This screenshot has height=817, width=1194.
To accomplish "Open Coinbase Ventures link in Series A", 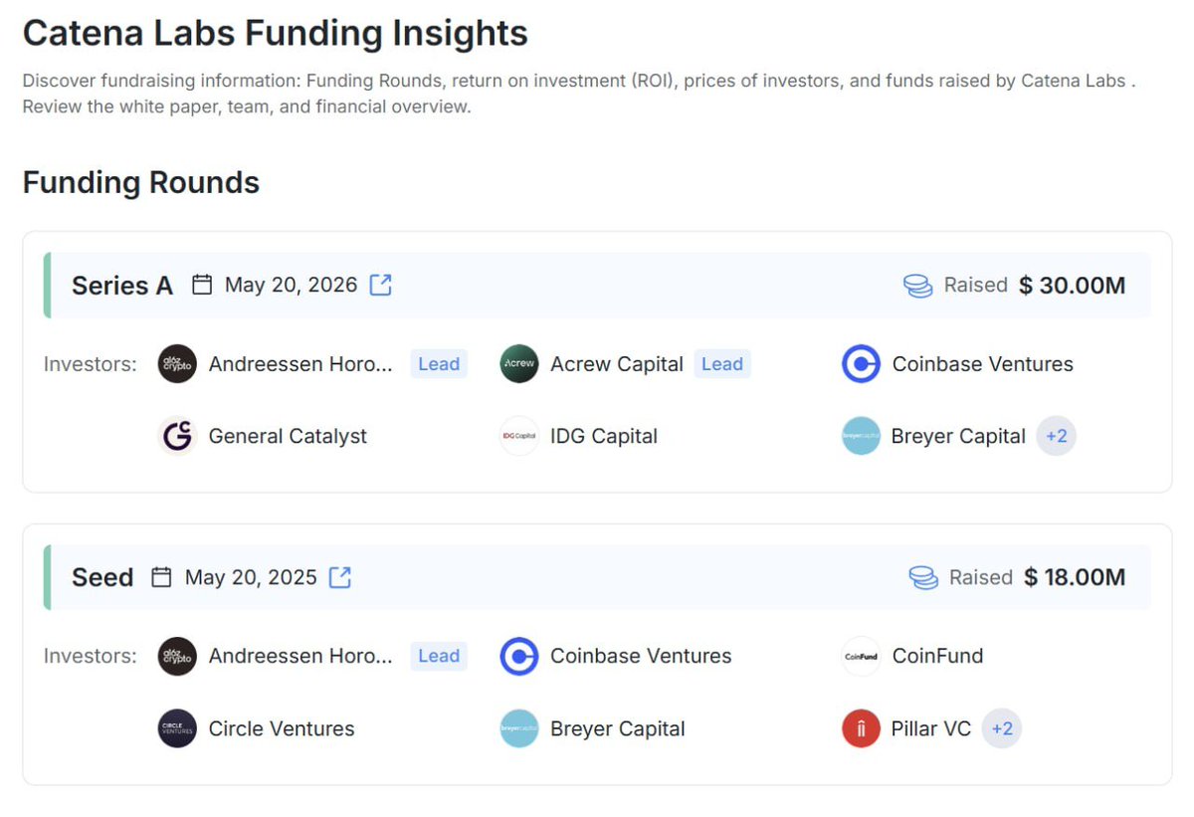I will pos(983,364).
